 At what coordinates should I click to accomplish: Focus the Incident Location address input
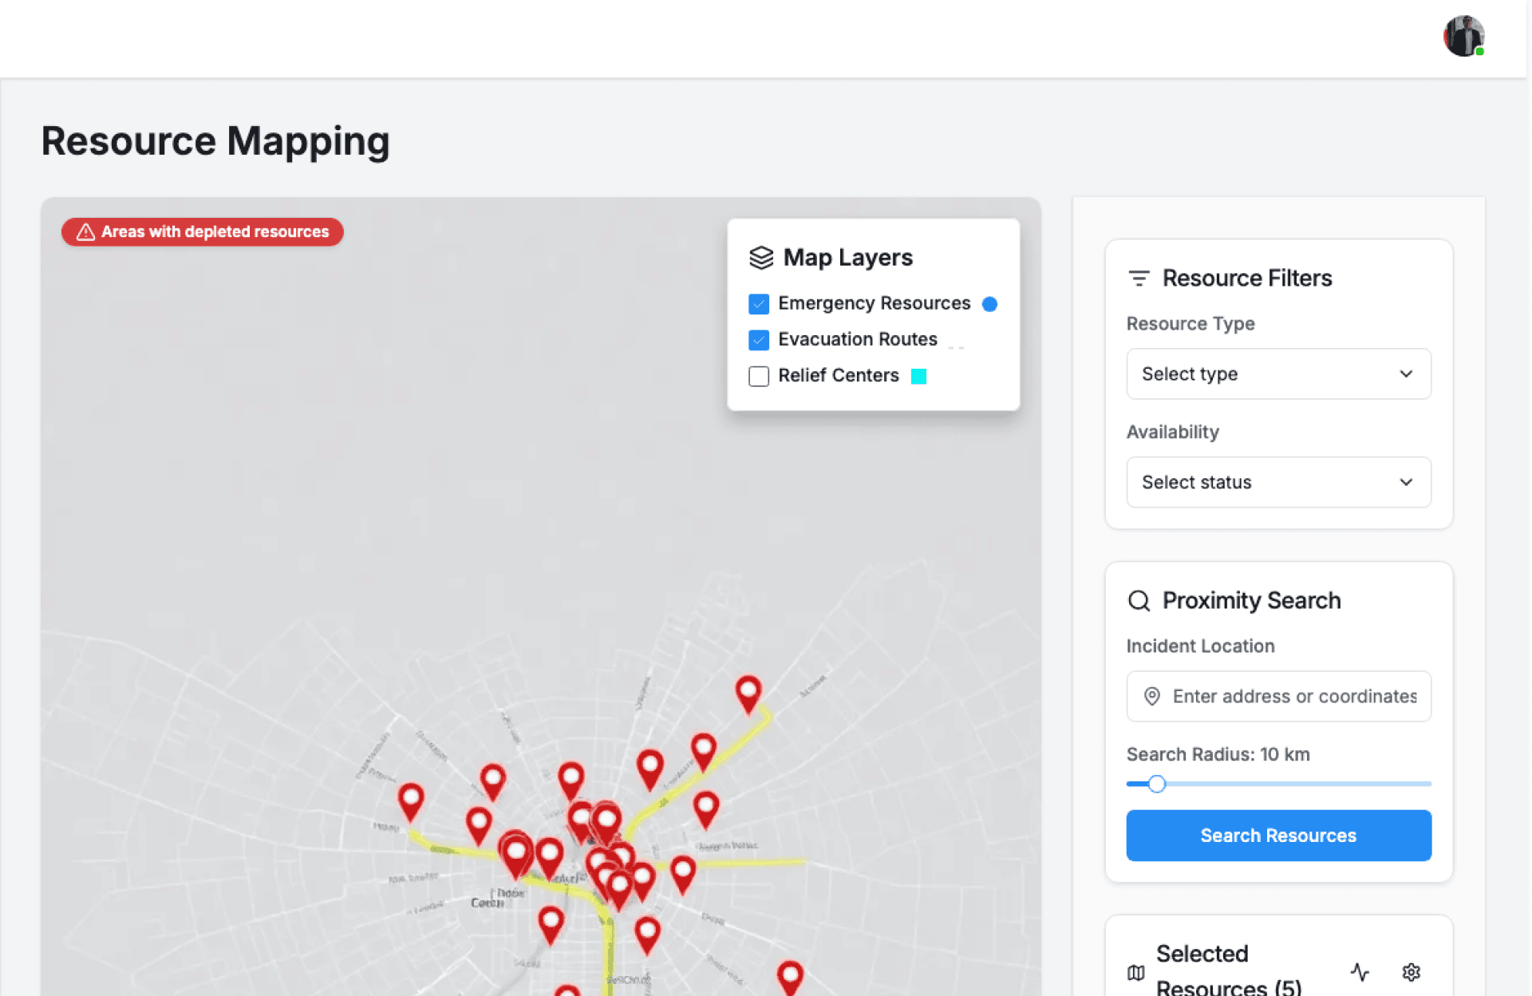coord(1293,696)
